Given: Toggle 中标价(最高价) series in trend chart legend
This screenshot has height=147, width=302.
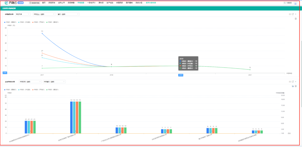Looking at the screenshot, I should pos(11,22).
